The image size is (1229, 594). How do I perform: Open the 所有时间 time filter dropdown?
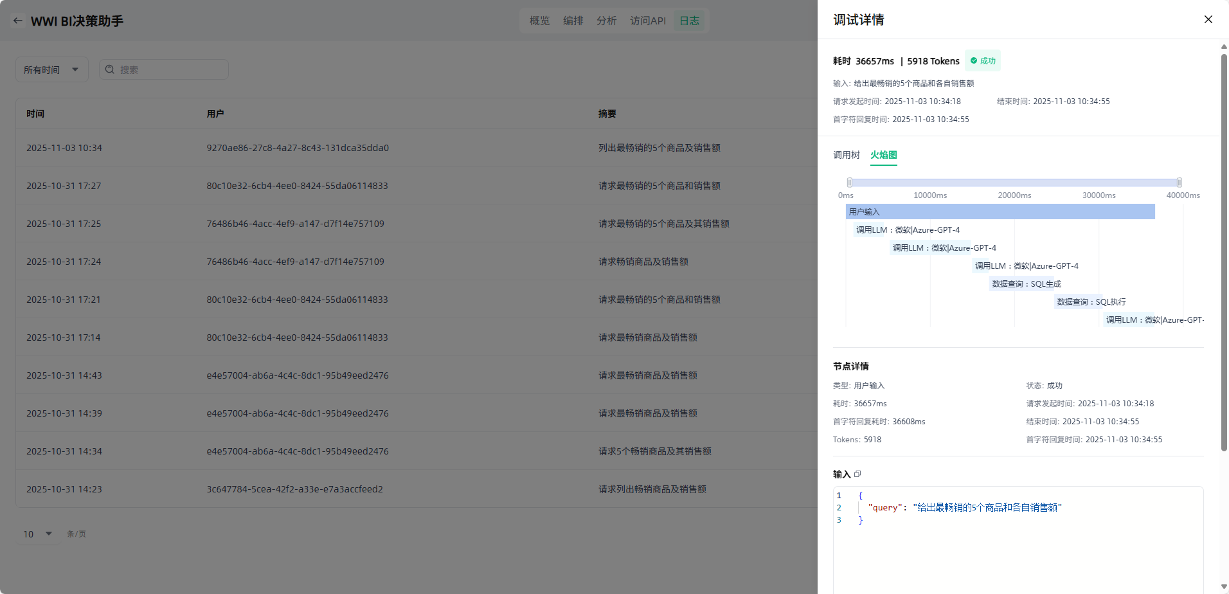[x=51, y=69]
